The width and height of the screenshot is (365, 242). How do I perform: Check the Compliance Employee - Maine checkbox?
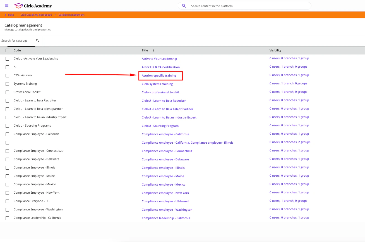pyautogui.click(x=7, y=176)
